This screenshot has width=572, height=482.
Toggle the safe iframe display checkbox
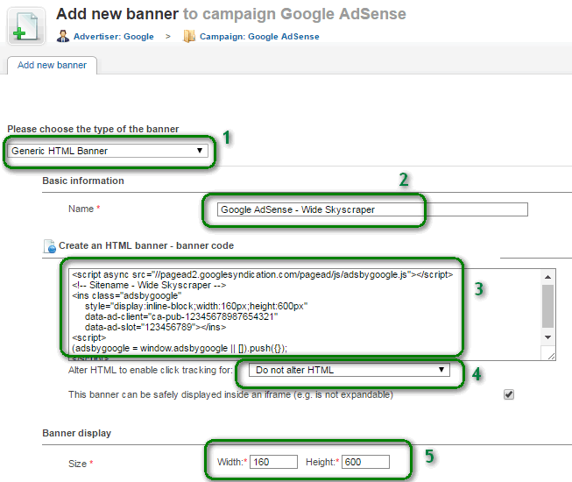[509, 394]
